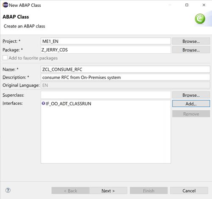
Task: Click the green ABAP class icon
Action: (200, 19)
